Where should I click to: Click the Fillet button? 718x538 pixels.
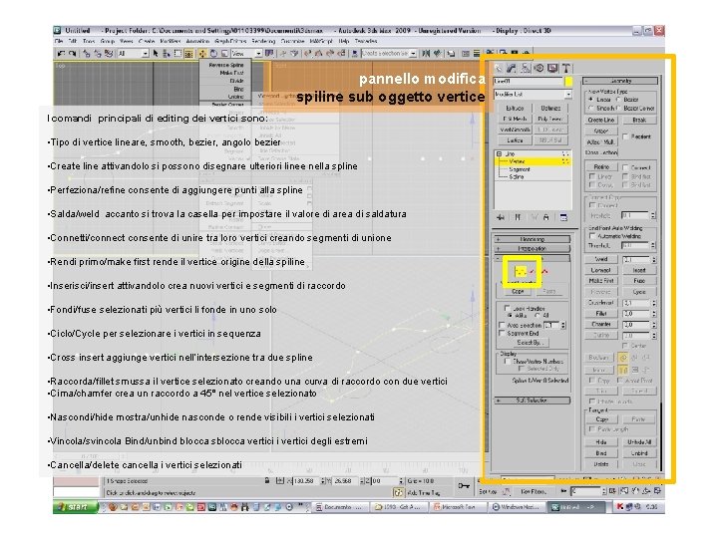pos(601,314)
